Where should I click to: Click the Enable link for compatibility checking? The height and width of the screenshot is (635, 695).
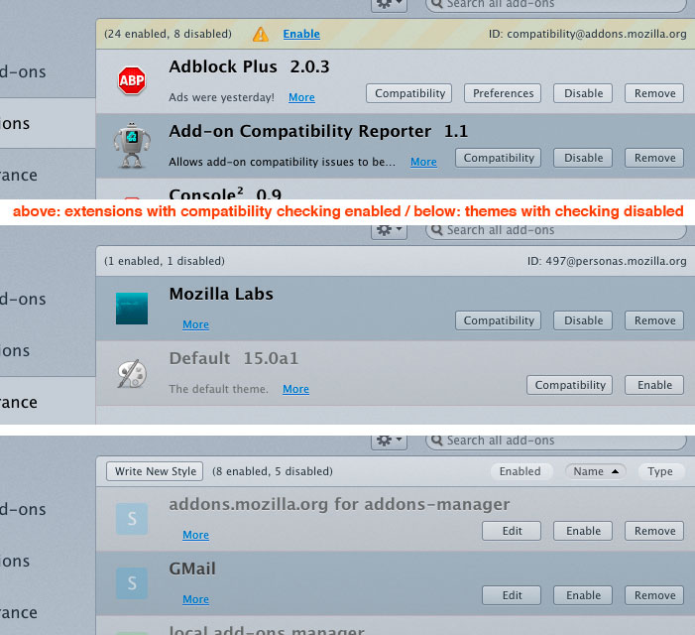[x=301, y=34]
